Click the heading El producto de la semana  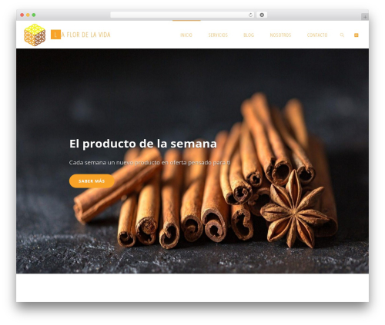tap(143, 144)
